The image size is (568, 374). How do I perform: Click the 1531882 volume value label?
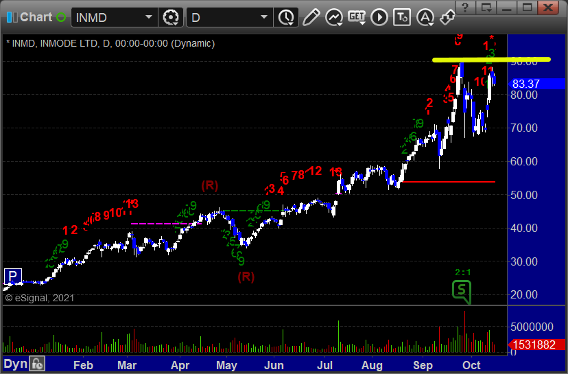pos(537,344)
